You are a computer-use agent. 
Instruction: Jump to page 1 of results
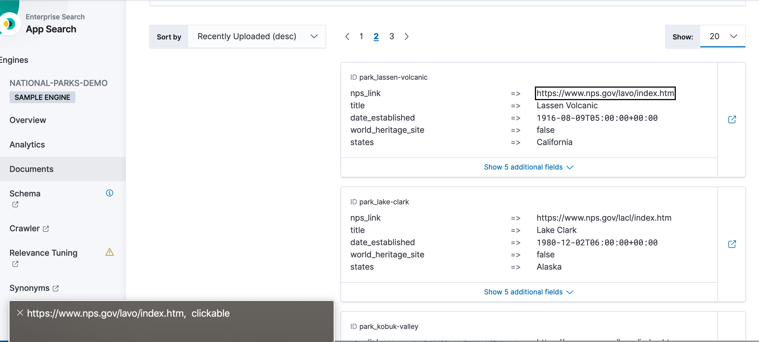tap(361, 36)
